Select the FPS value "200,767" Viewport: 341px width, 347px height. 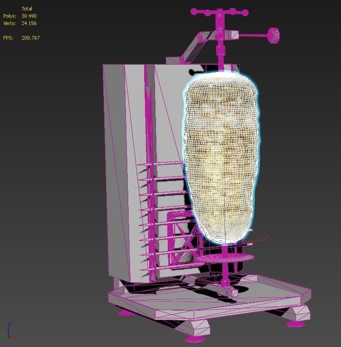(30, 38)
